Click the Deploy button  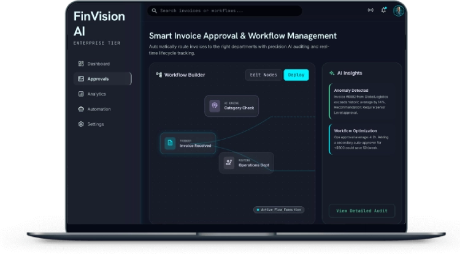[x=296, y=75]
